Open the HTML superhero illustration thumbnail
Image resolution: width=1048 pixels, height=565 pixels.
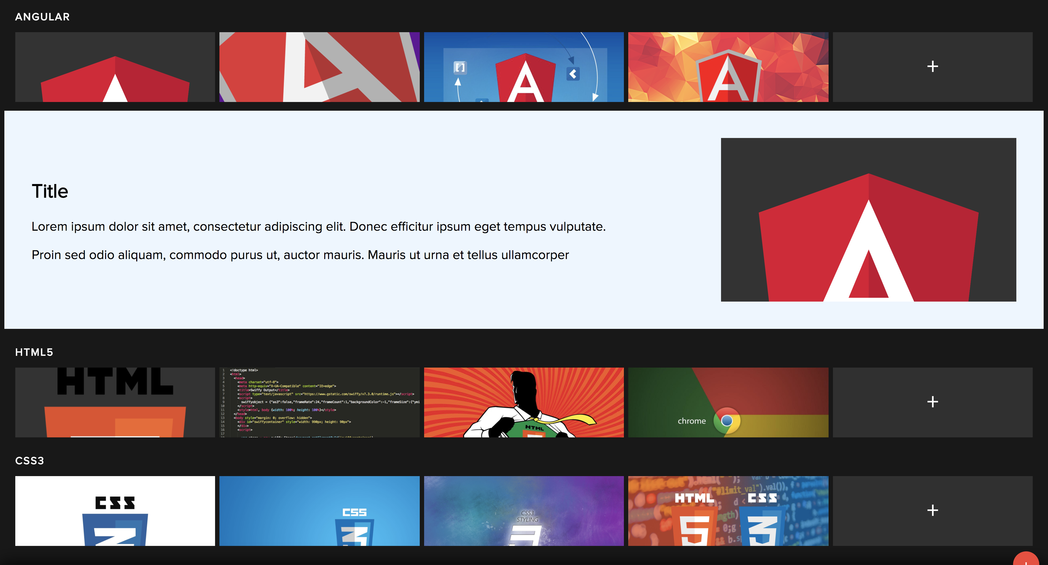(x=524, y=402)
